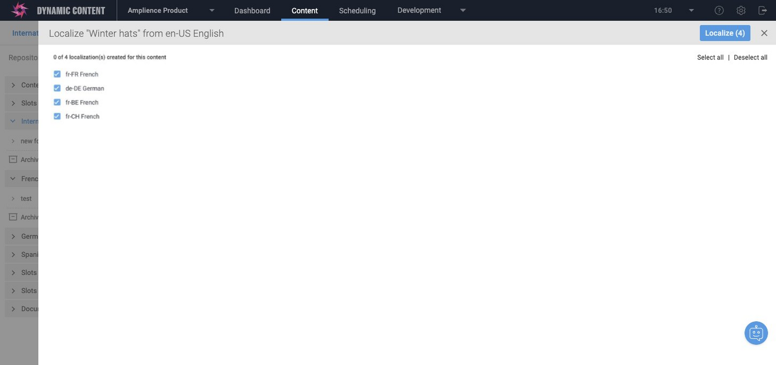
Task: Open the 16:50 time dropdown arrow
Action: coord(691,10)
